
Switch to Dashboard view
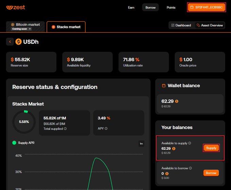tap(181, 25)
